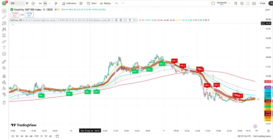The width and height of the screenshot is (273, 139).
Task: Open the layout setup square icon
Action: [x=213, y=3]
